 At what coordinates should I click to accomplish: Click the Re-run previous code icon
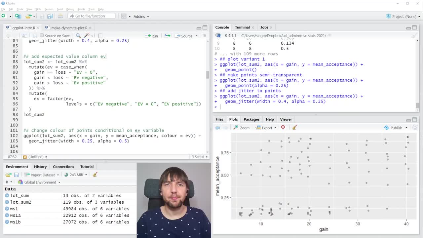tap(168, 35)
